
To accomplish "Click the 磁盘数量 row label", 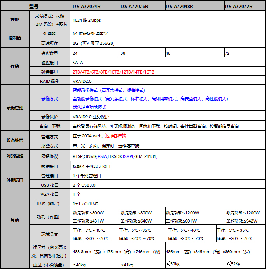I will tap(50, 53).
